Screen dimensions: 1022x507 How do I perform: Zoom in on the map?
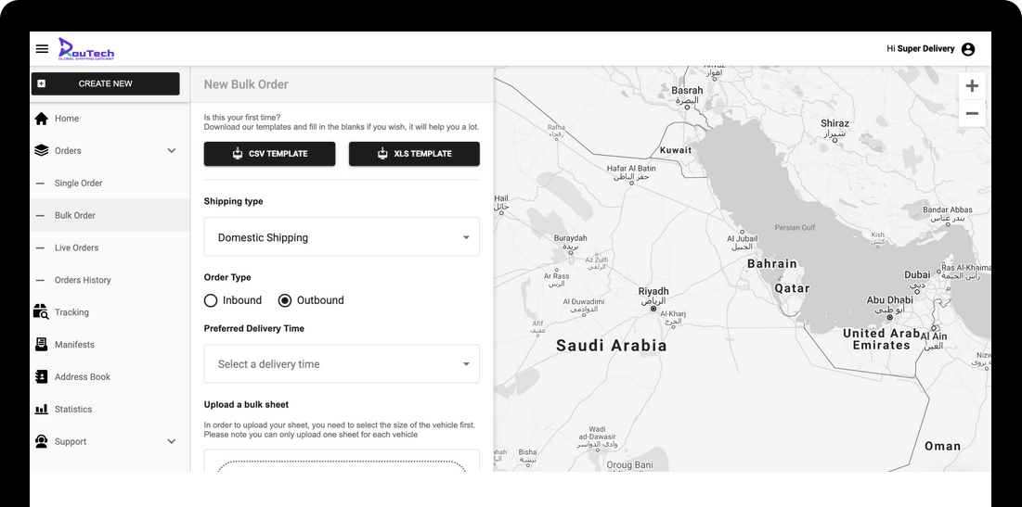(x=972, y=86)
